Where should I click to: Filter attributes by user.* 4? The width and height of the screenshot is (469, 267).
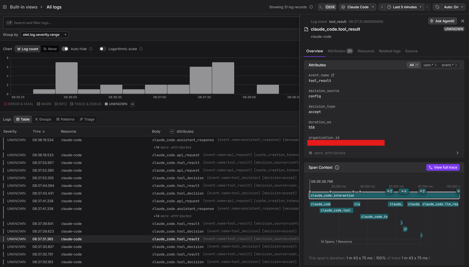tap(430, 65)
